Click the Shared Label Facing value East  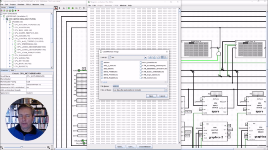tap(39, 82)
